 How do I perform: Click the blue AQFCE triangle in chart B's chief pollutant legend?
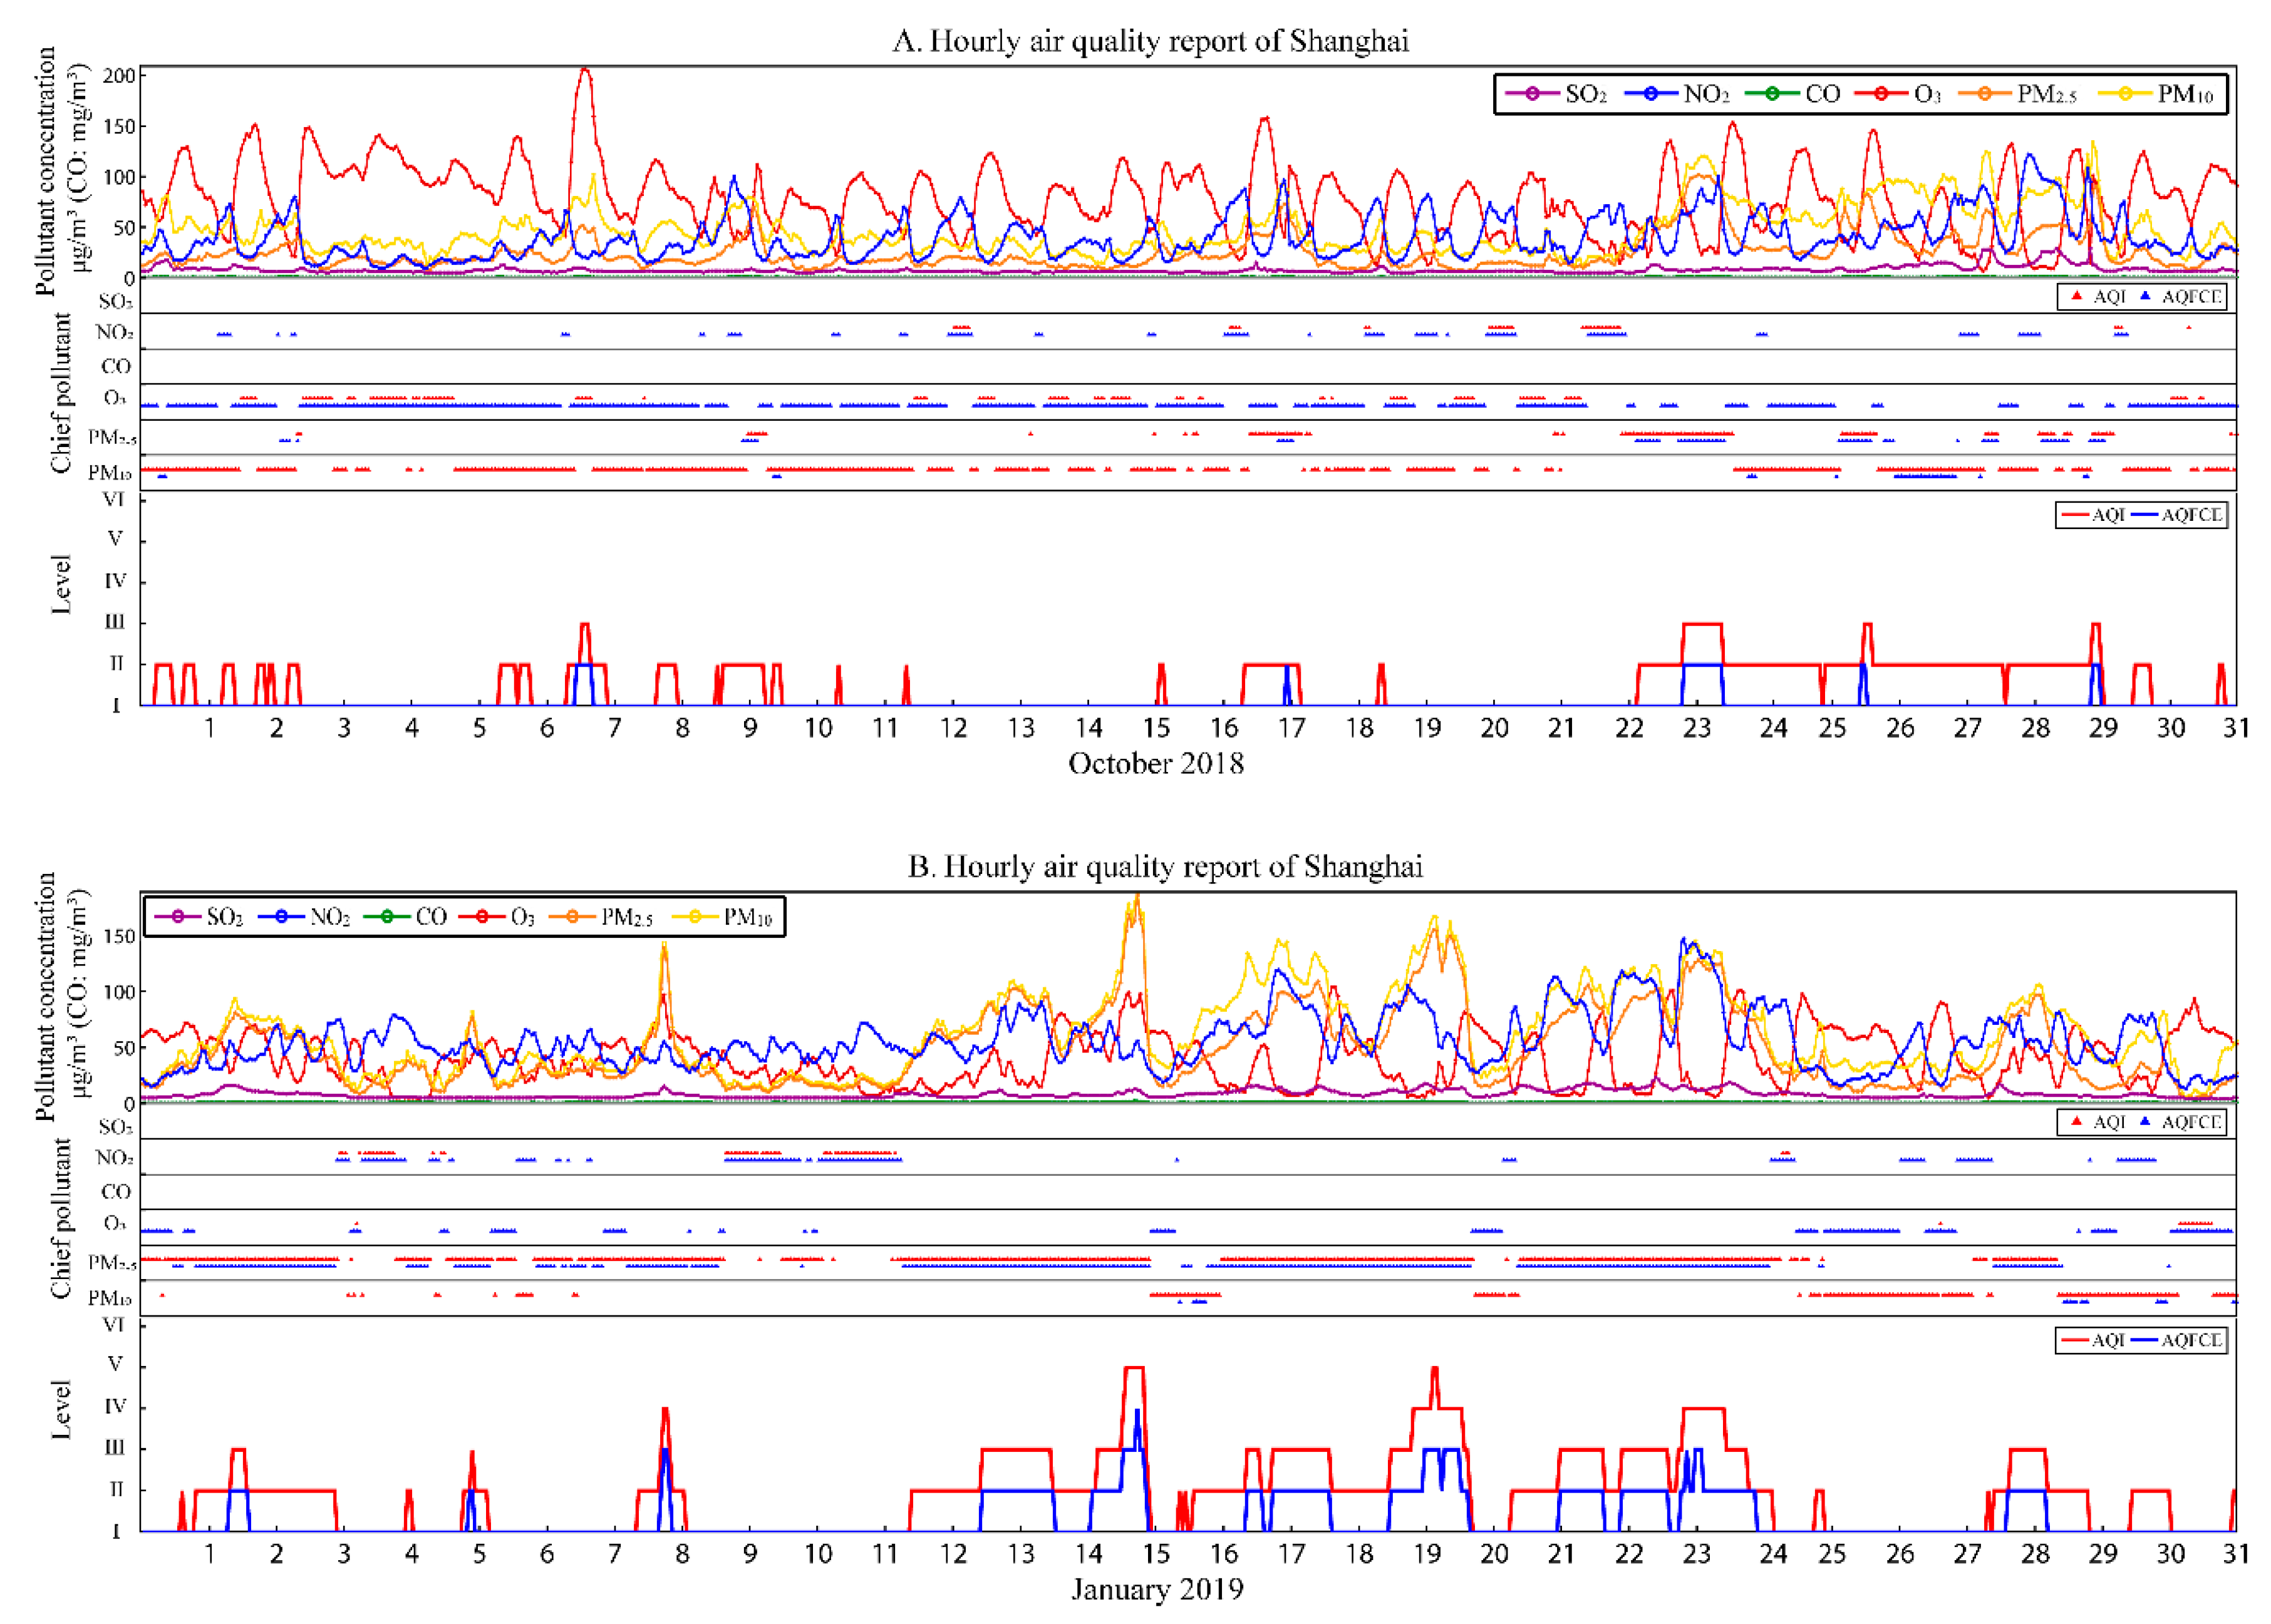[x=2145, y=1121]
